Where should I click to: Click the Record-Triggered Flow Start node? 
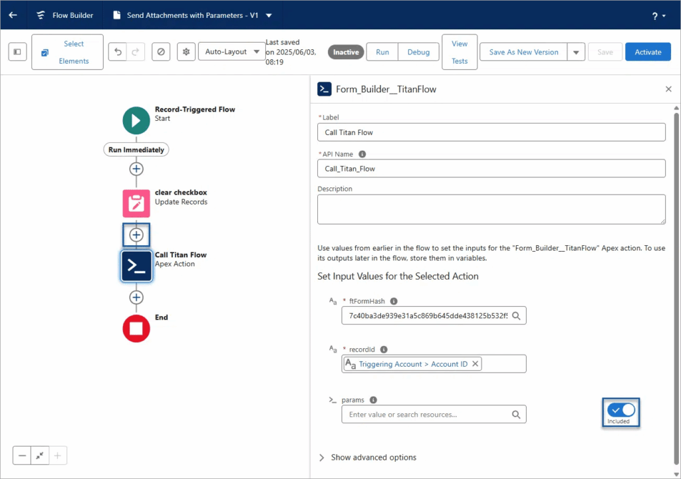pos(136,120)
